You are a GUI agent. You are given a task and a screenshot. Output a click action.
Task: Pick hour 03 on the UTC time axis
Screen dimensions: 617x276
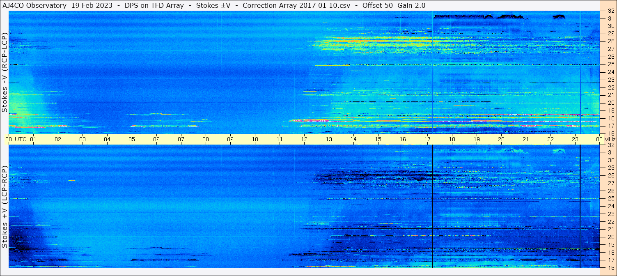(x=83, y=139)
